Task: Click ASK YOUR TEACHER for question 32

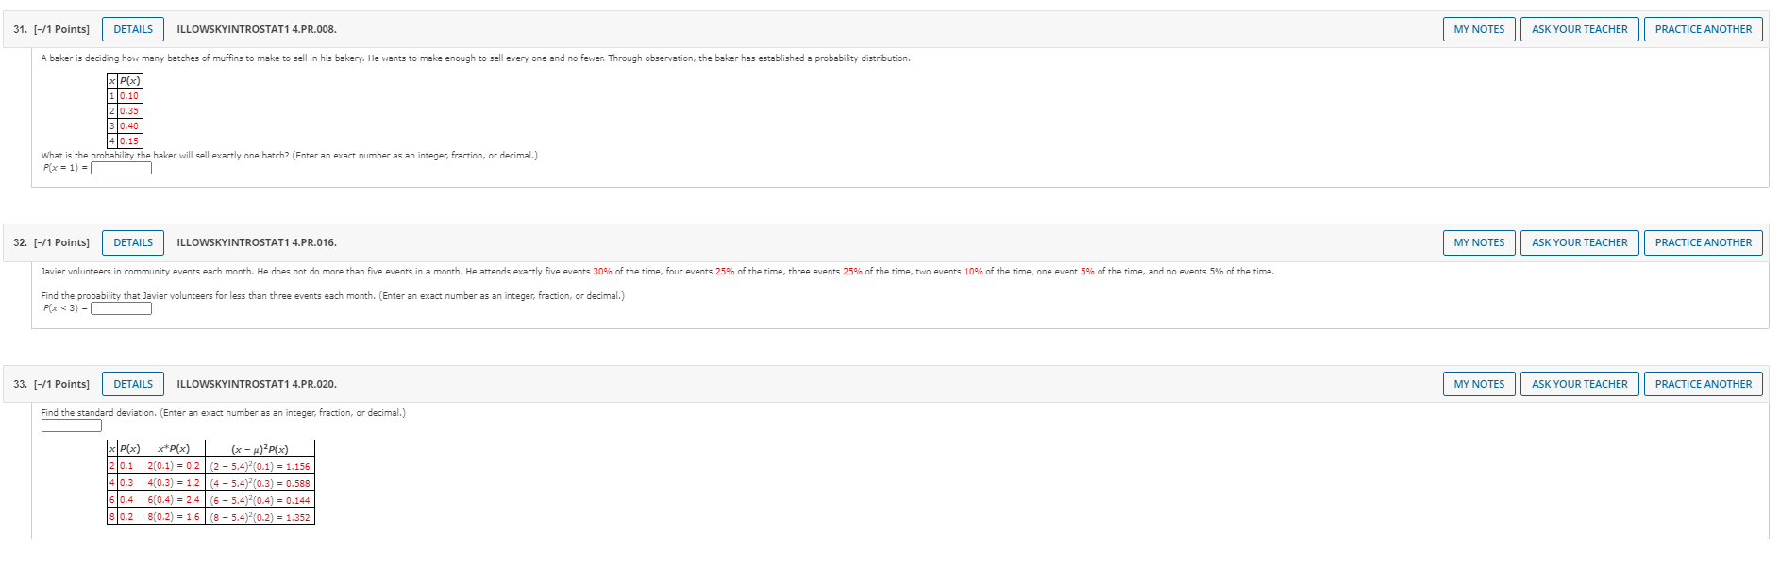Action: pos(1579,242)
